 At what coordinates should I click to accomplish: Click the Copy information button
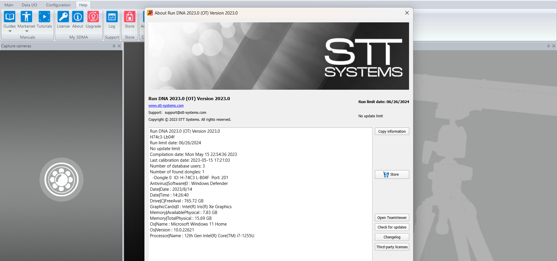click(x=392, y=131)
